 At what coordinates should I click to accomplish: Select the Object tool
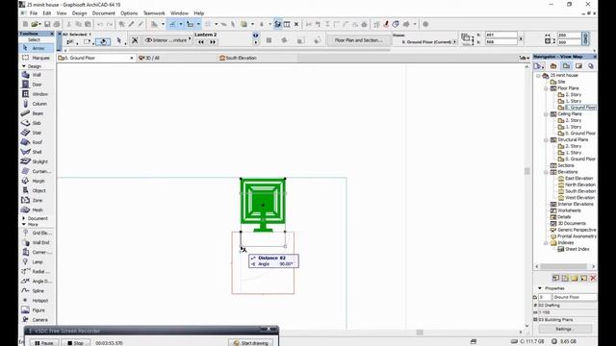(37, 190)
